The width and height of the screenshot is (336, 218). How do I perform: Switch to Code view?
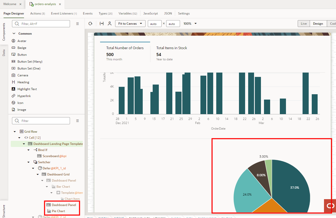click(333, 23)
